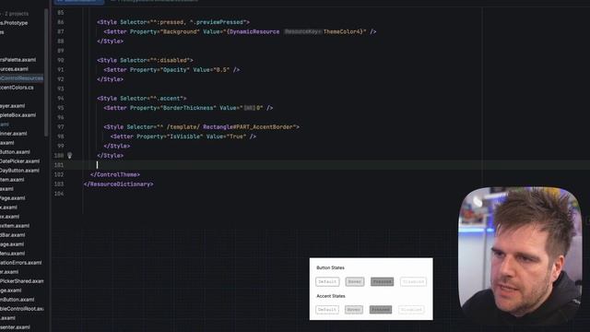
Task: Open the DatePicker.axaml file
Action: (19, 161)
